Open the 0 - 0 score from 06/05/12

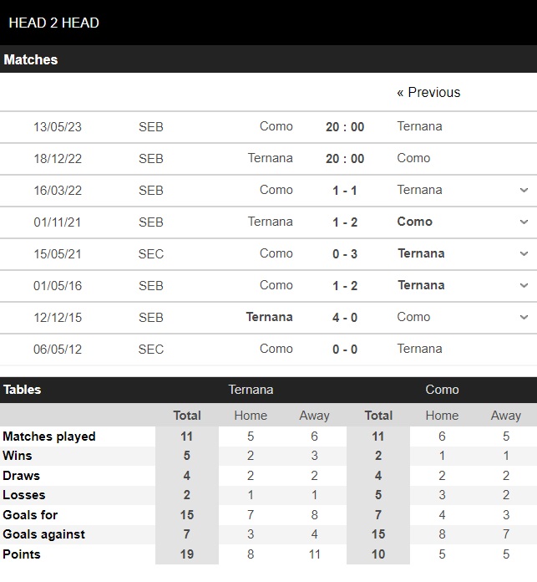coord(345,350)
